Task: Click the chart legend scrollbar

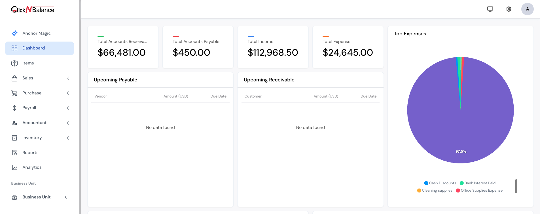Action: coord(516,186)
